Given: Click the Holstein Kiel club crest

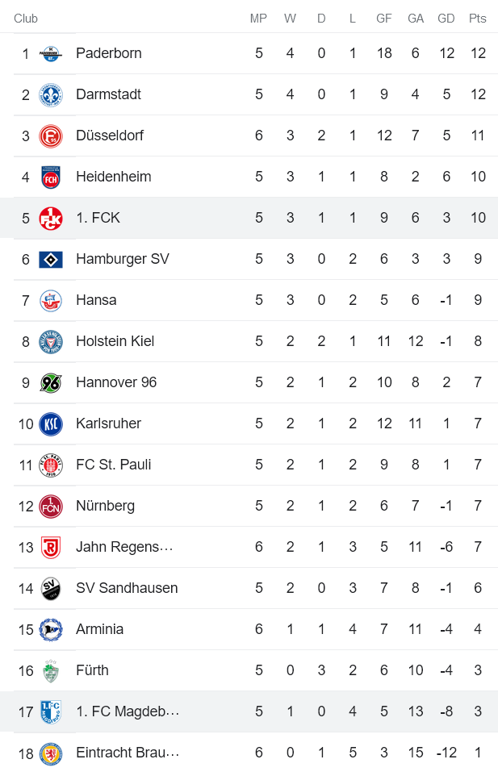Looking at the screenshot, I should [50, 341].
